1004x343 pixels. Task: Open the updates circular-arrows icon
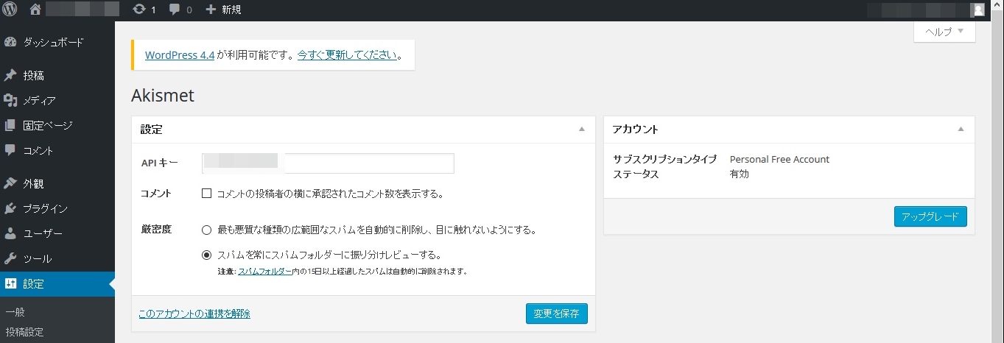[138, 10]
